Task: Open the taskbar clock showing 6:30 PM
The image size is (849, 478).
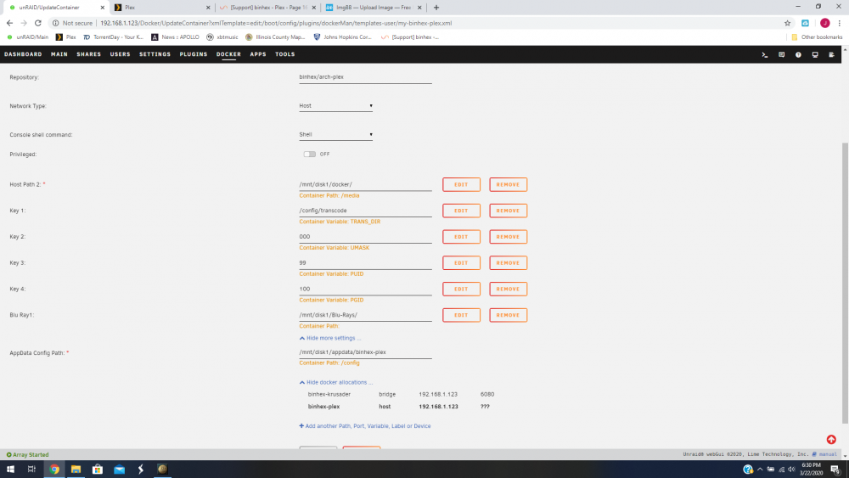Action: click(811, 469)
